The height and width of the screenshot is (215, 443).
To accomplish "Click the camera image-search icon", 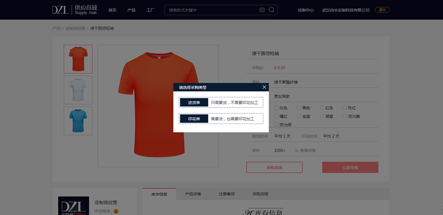I will click(x=262, y=10).
